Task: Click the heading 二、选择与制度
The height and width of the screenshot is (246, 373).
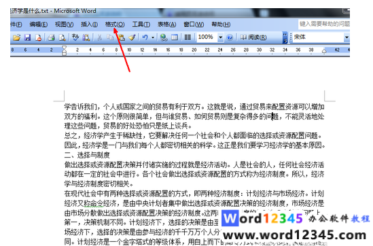Action: 87,155
